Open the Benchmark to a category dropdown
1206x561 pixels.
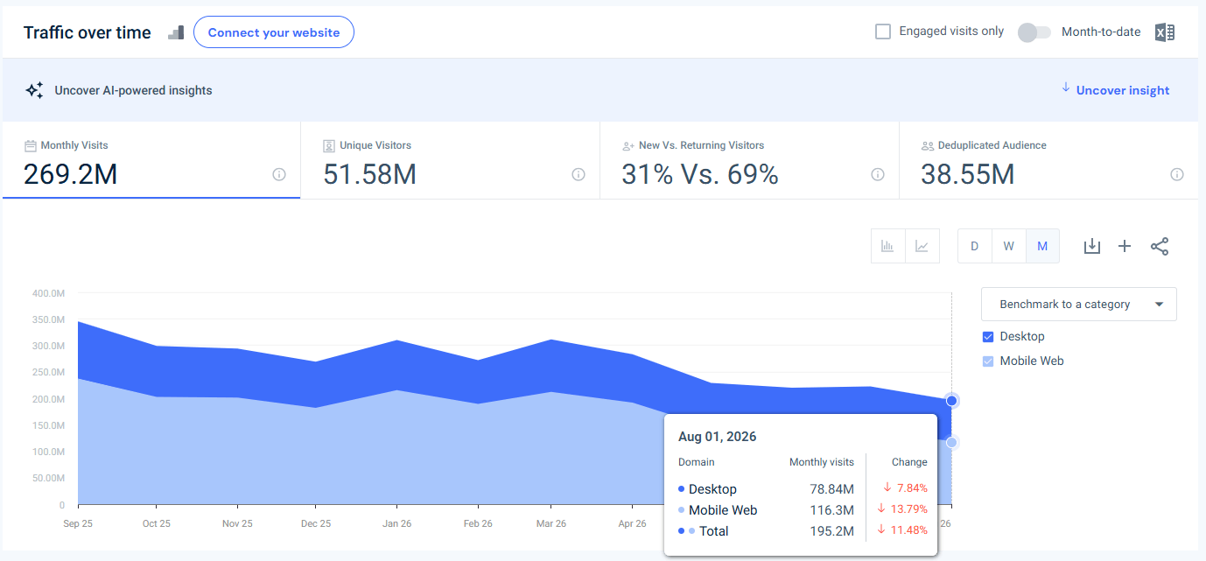pyautogui.click(x=1079, y=305)
